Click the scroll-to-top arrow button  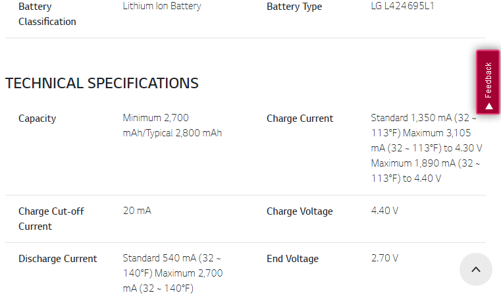click(x=475, y=269)
